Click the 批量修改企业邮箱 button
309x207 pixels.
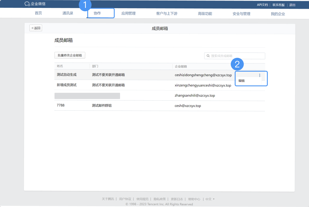click(x=69, y=55)
